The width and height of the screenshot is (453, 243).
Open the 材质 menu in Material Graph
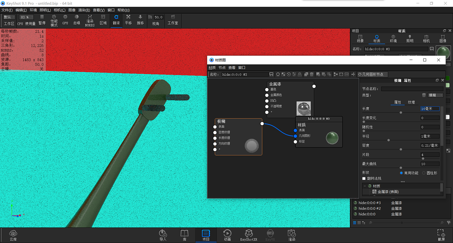212,68
